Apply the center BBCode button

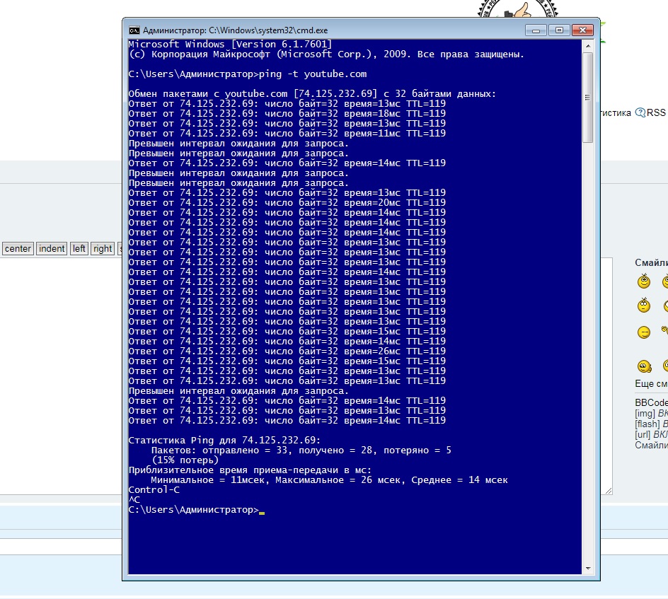coord(18,249)
